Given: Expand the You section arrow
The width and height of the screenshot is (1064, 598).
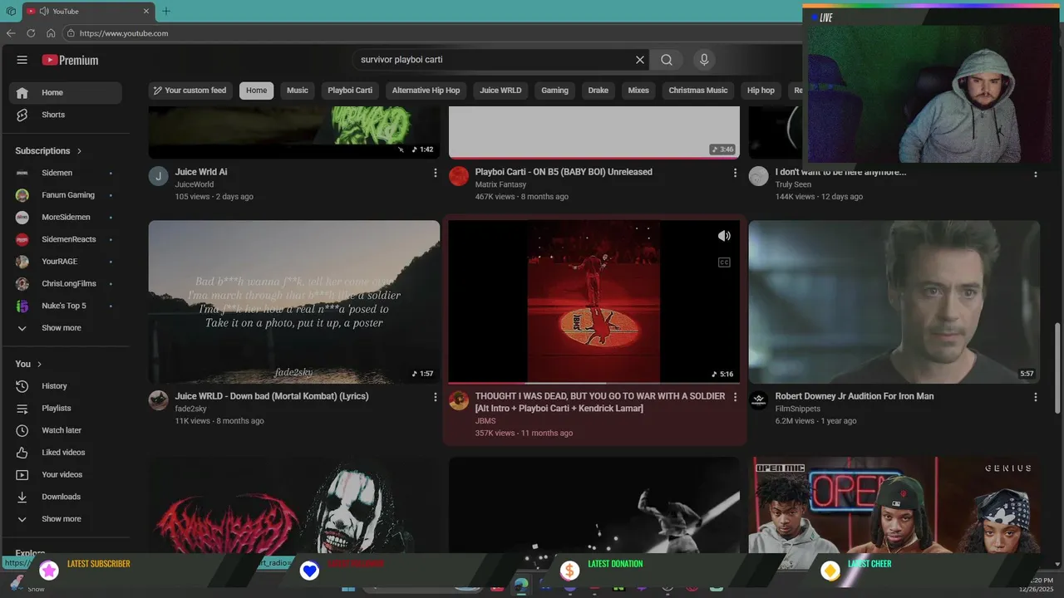Looking at the screenshot, I should 39,364.
